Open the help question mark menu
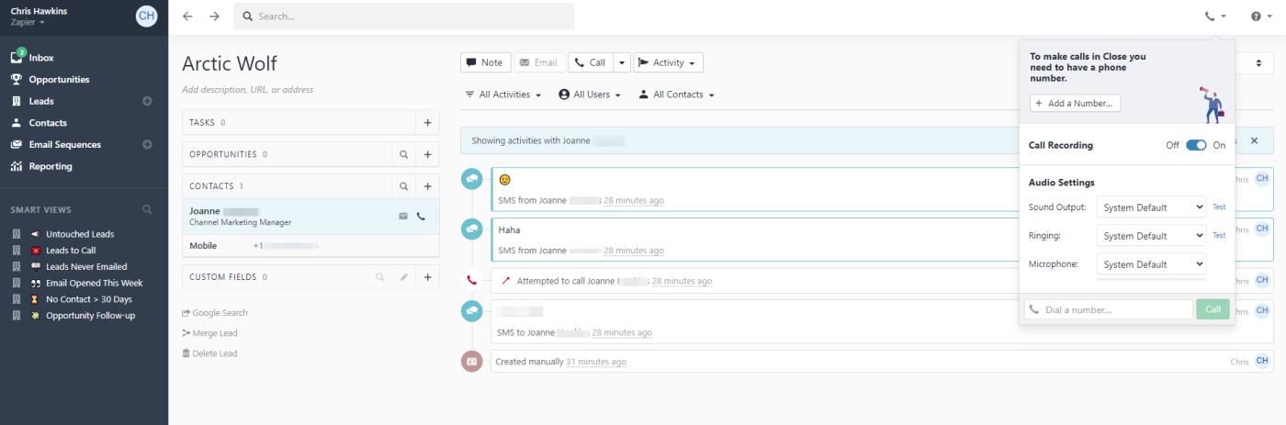The image size is (1286, 425). point(1261,17)
